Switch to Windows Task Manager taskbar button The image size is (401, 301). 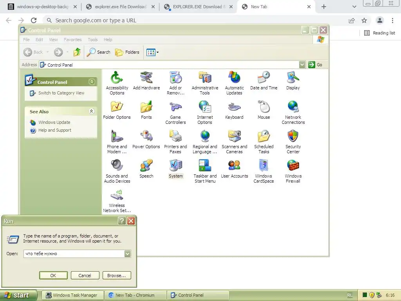point(72,295)
